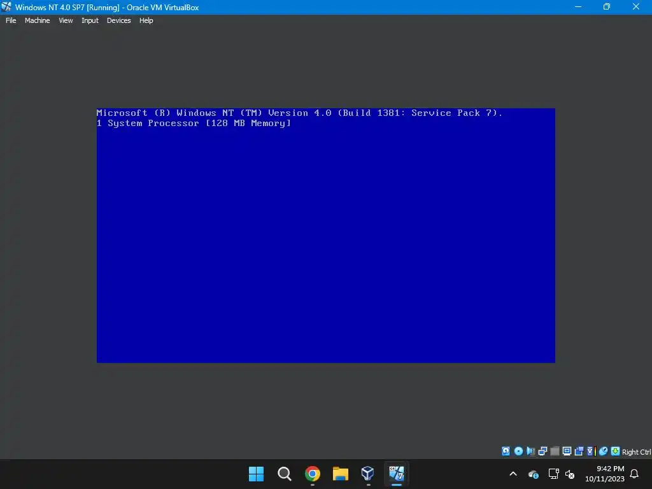Open the File menu
The height and width of the screenshot is (489, 652).
pyautogui.click(x=11, y=20)
